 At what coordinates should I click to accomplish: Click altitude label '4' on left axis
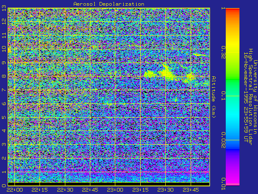[4, 131]
